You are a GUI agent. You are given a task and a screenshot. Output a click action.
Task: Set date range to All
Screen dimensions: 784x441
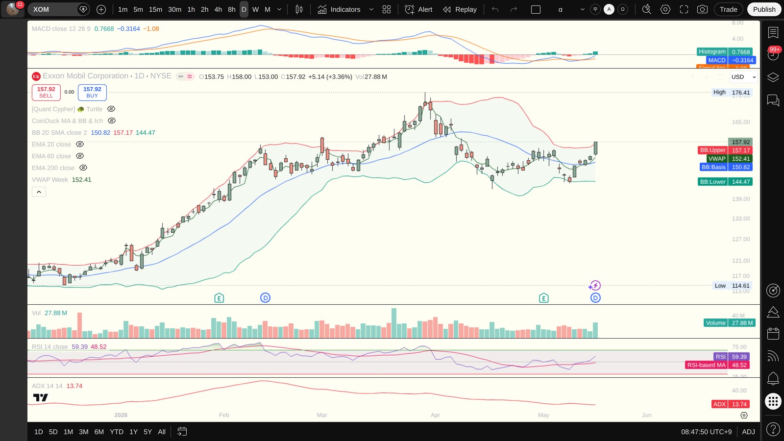pyautogui.click(x=162, y=432)
